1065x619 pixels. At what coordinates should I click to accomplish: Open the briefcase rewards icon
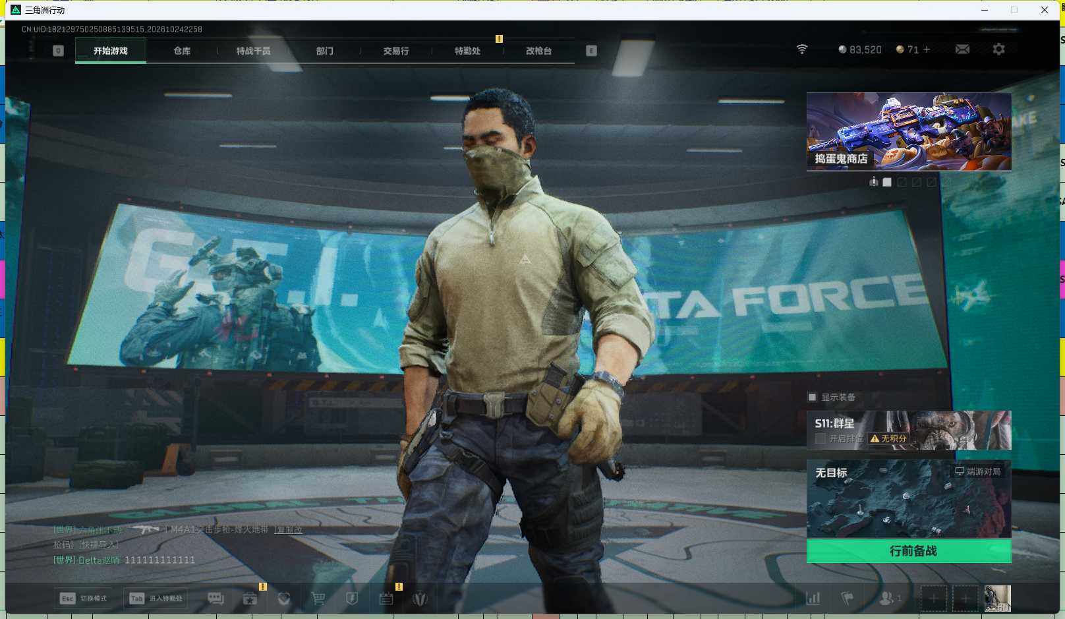pos(250,599)
